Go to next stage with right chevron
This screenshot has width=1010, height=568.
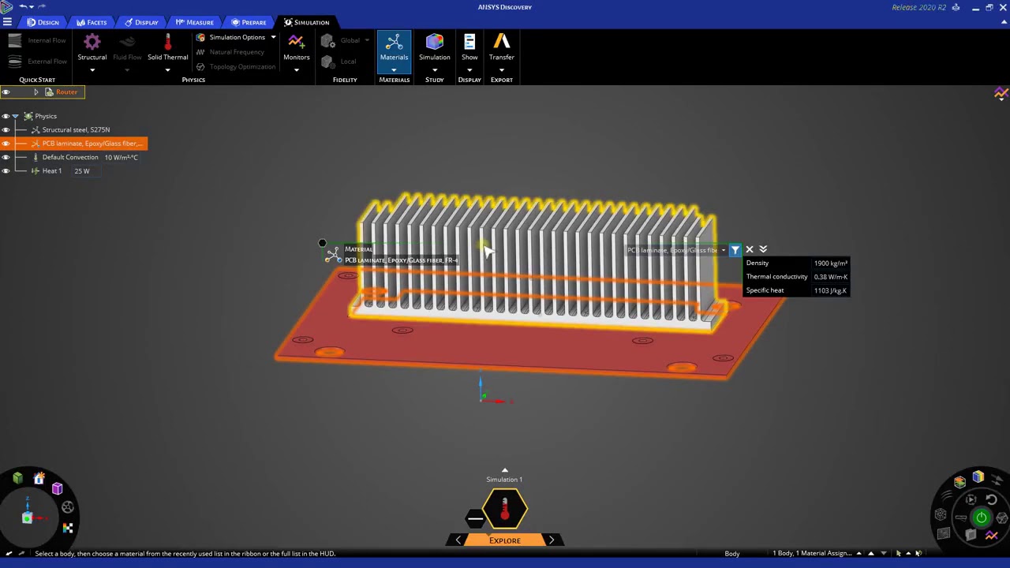pos(552,540)
